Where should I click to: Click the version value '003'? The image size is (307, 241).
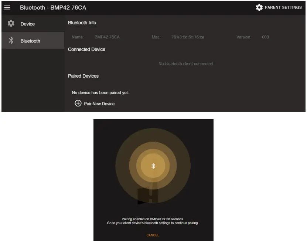point(265,37)
